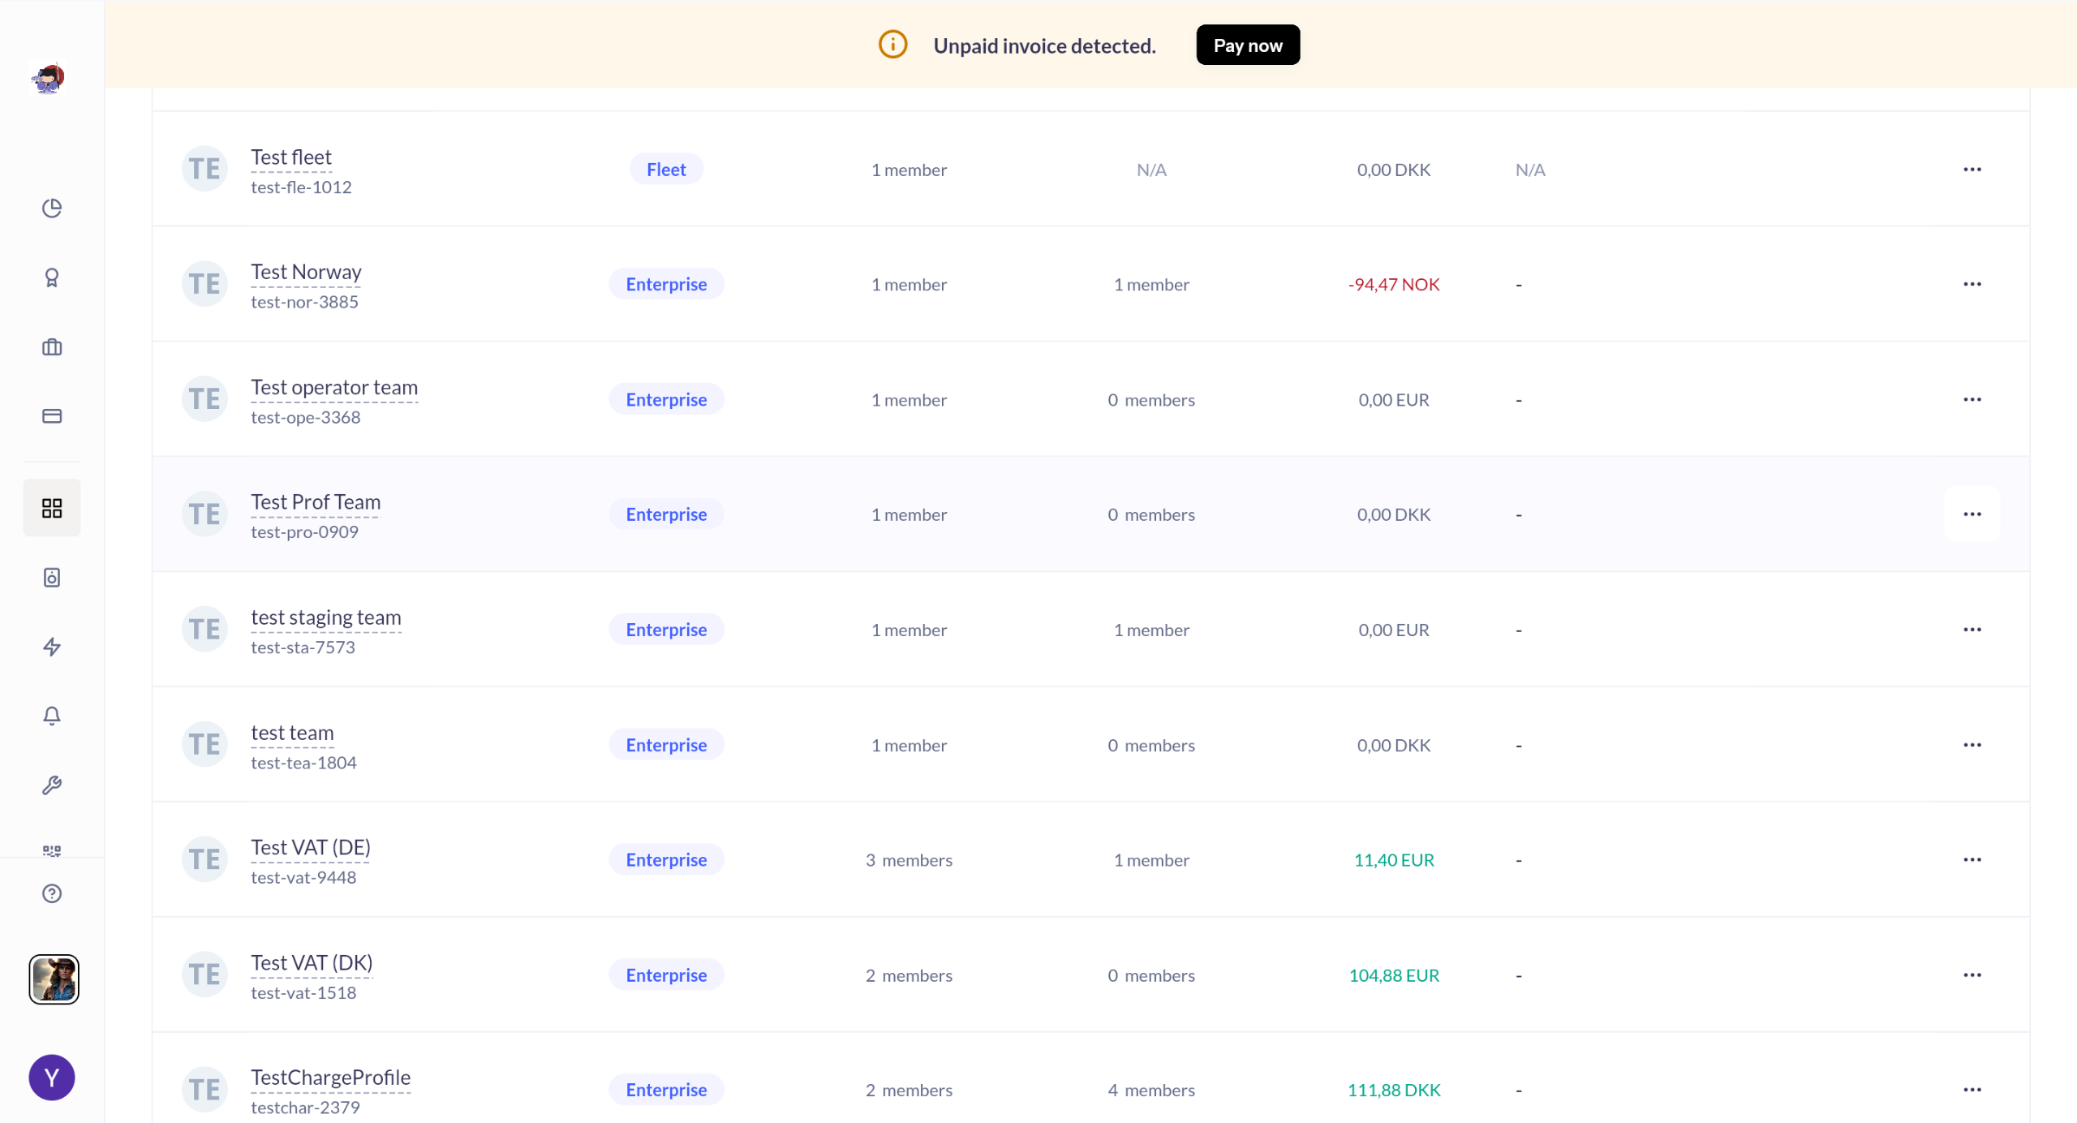
Task: Open more options for Test VAT (DE)
Action: (1972, 859)
